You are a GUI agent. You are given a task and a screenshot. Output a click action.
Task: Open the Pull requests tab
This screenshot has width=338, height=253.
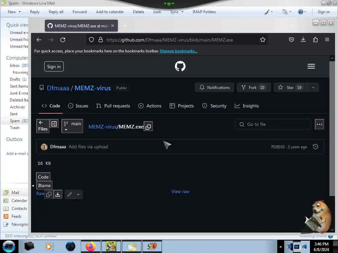(x=113, y=106)
